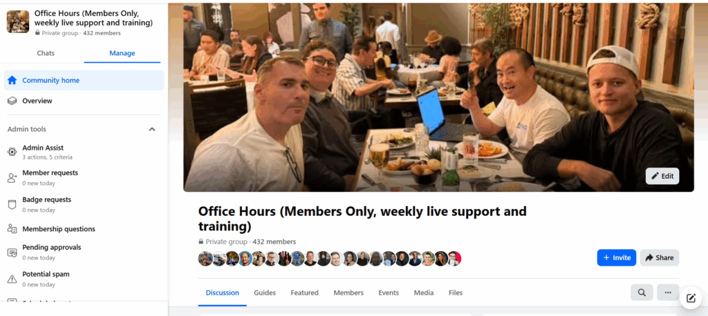708x316 pixels.
Task: Open the Guides tab
Action: (x=265, y=293)
